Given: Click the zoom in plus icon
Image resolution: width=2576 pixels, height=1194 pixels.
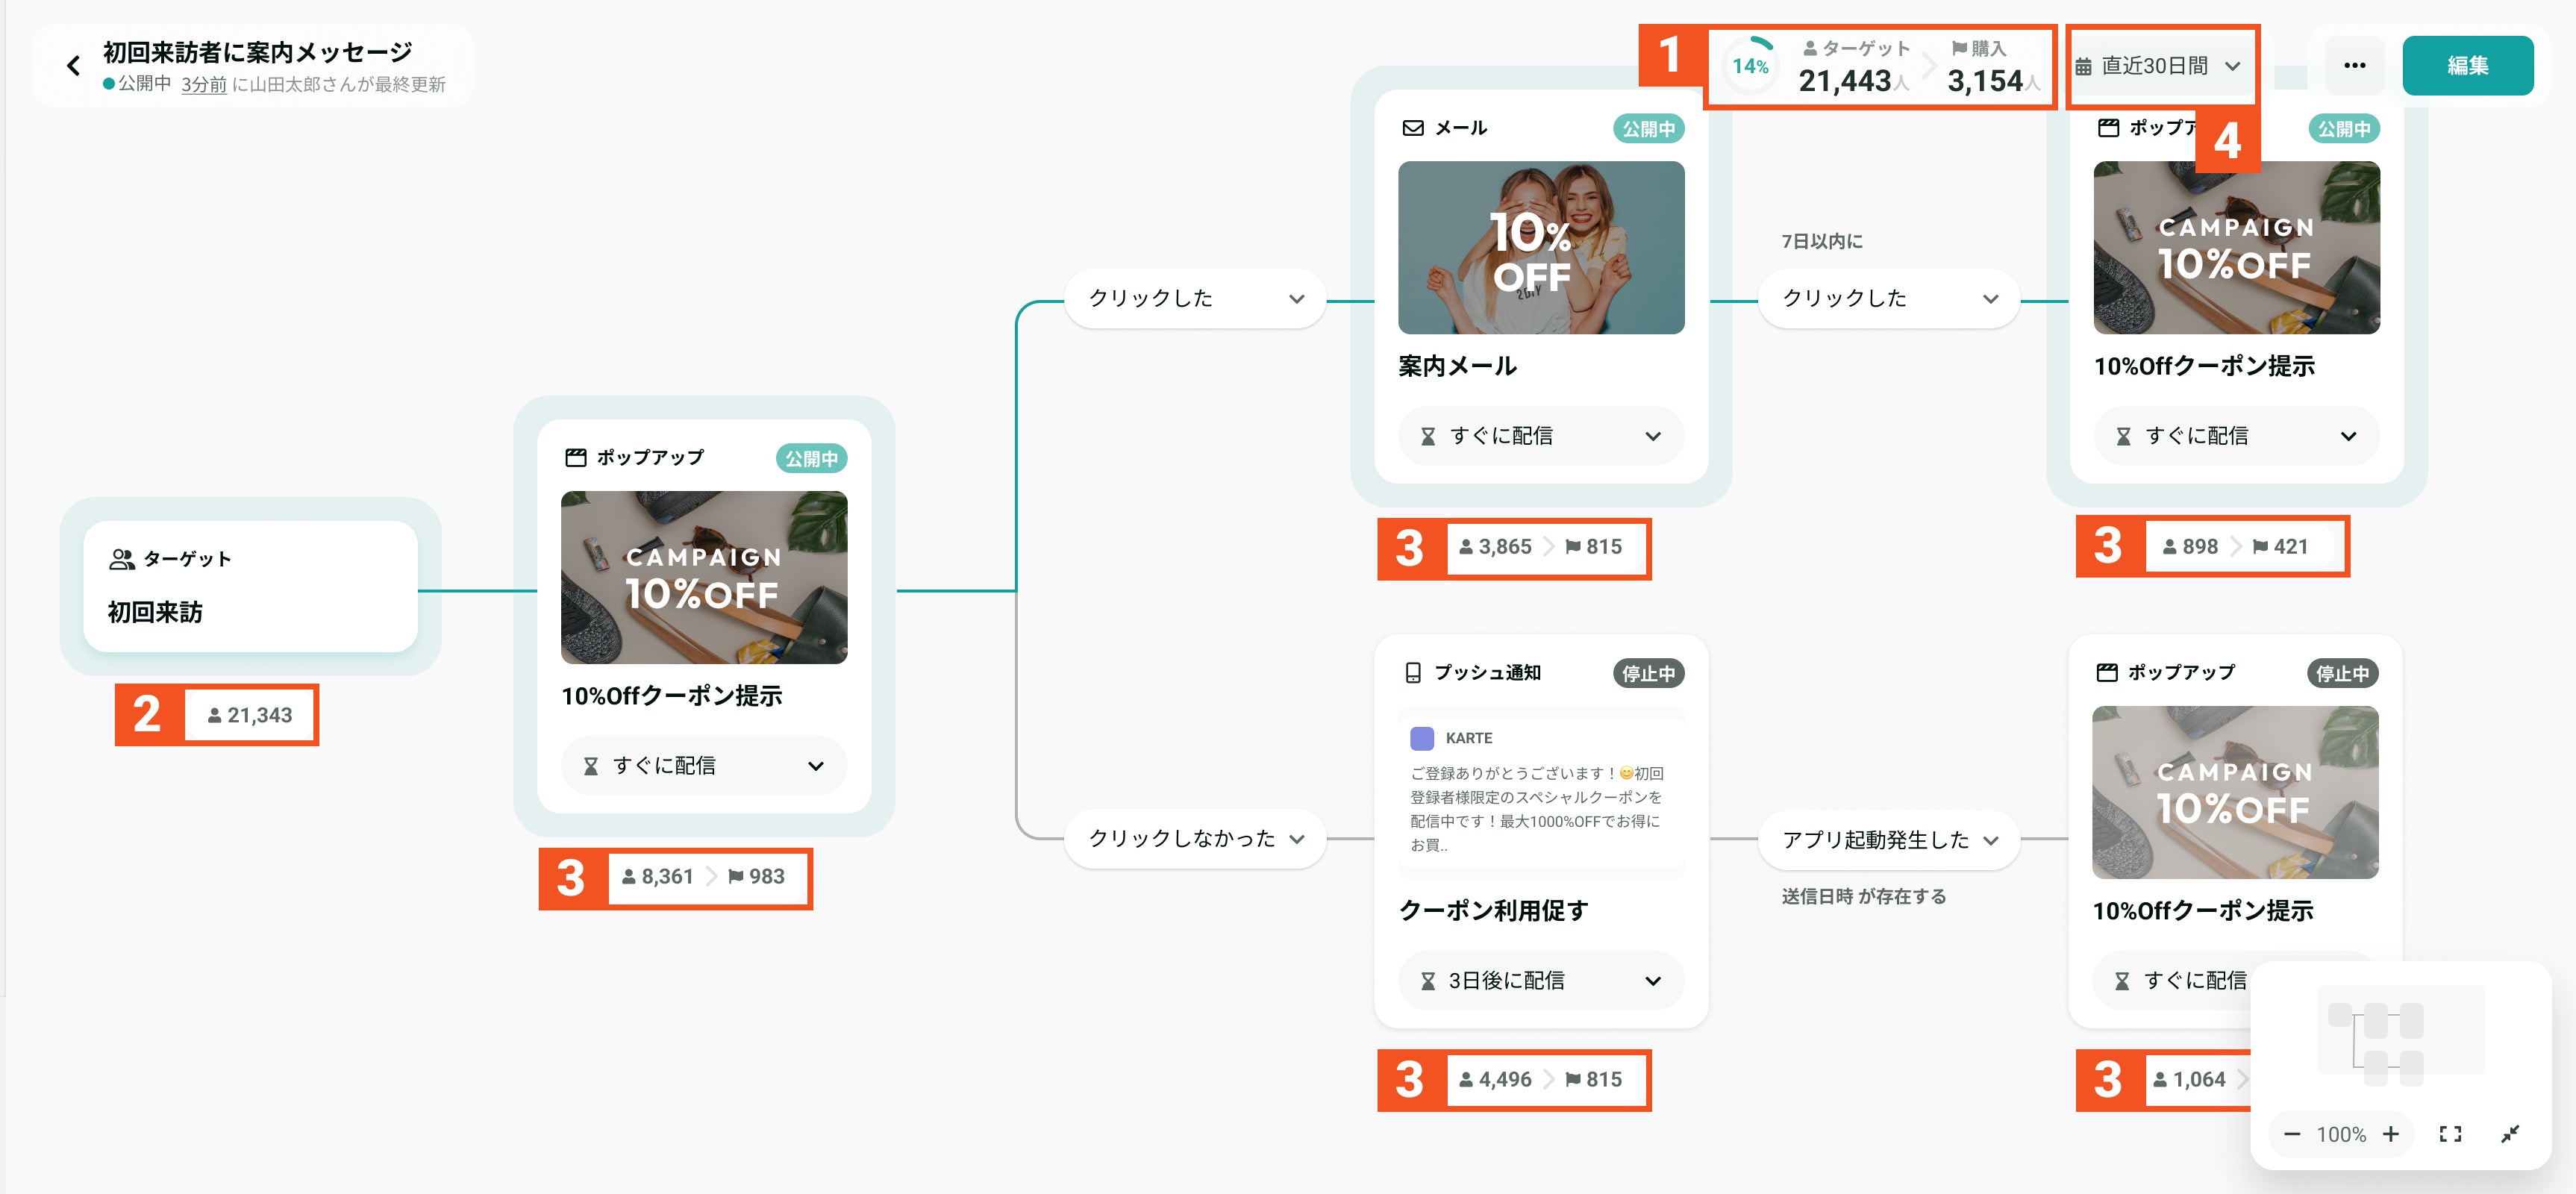Looking at the screenshot, I should 2390,1134.
